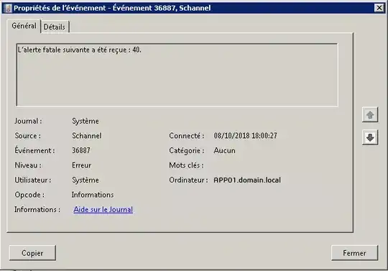Click the Catégorie value Aucun
The height and width of the screenshot is (271, 388).
(224, 150)
